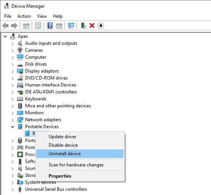211x195 pixels.
Task: Click the Update driver toolbar icon
Action: point(83,25)
